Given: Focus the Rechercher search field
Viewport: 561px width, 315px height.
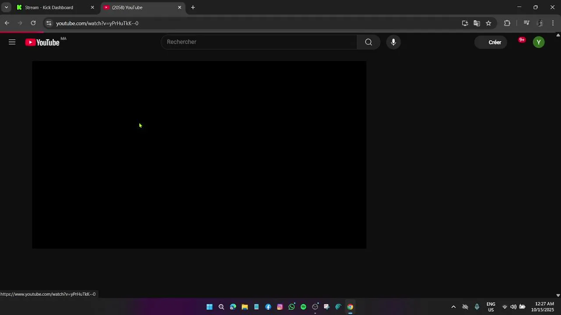Looking at the screenshot, I should coord(259,42).
